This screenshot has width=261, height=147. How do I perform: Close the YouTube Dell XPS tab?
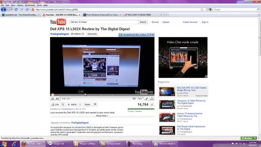pyautogui.click(x=80, y=15)
